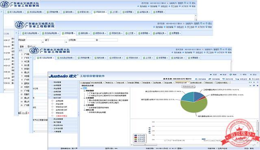Collapse the 工程勘察 node in the project tree

(84, 98)
